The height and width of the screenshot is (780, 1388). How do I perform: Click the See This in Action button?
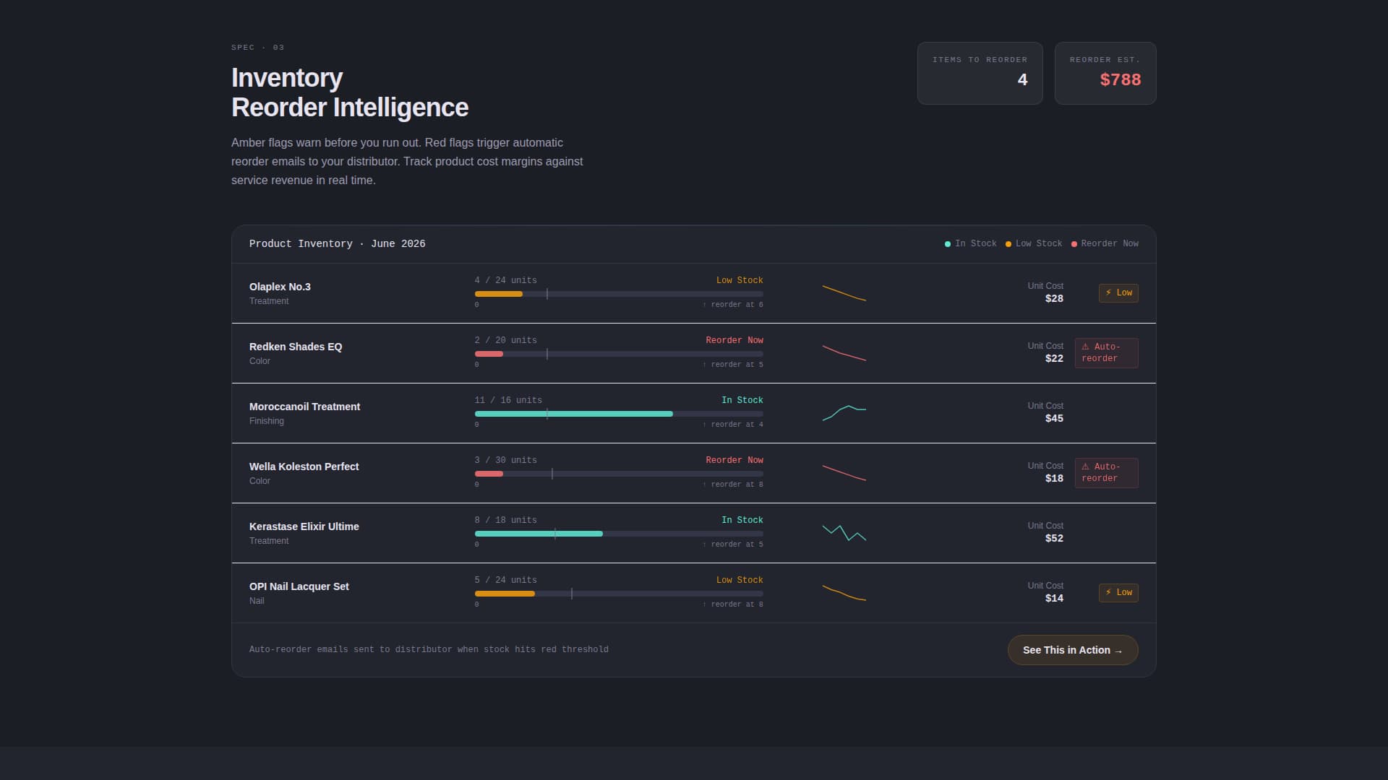1073,650
